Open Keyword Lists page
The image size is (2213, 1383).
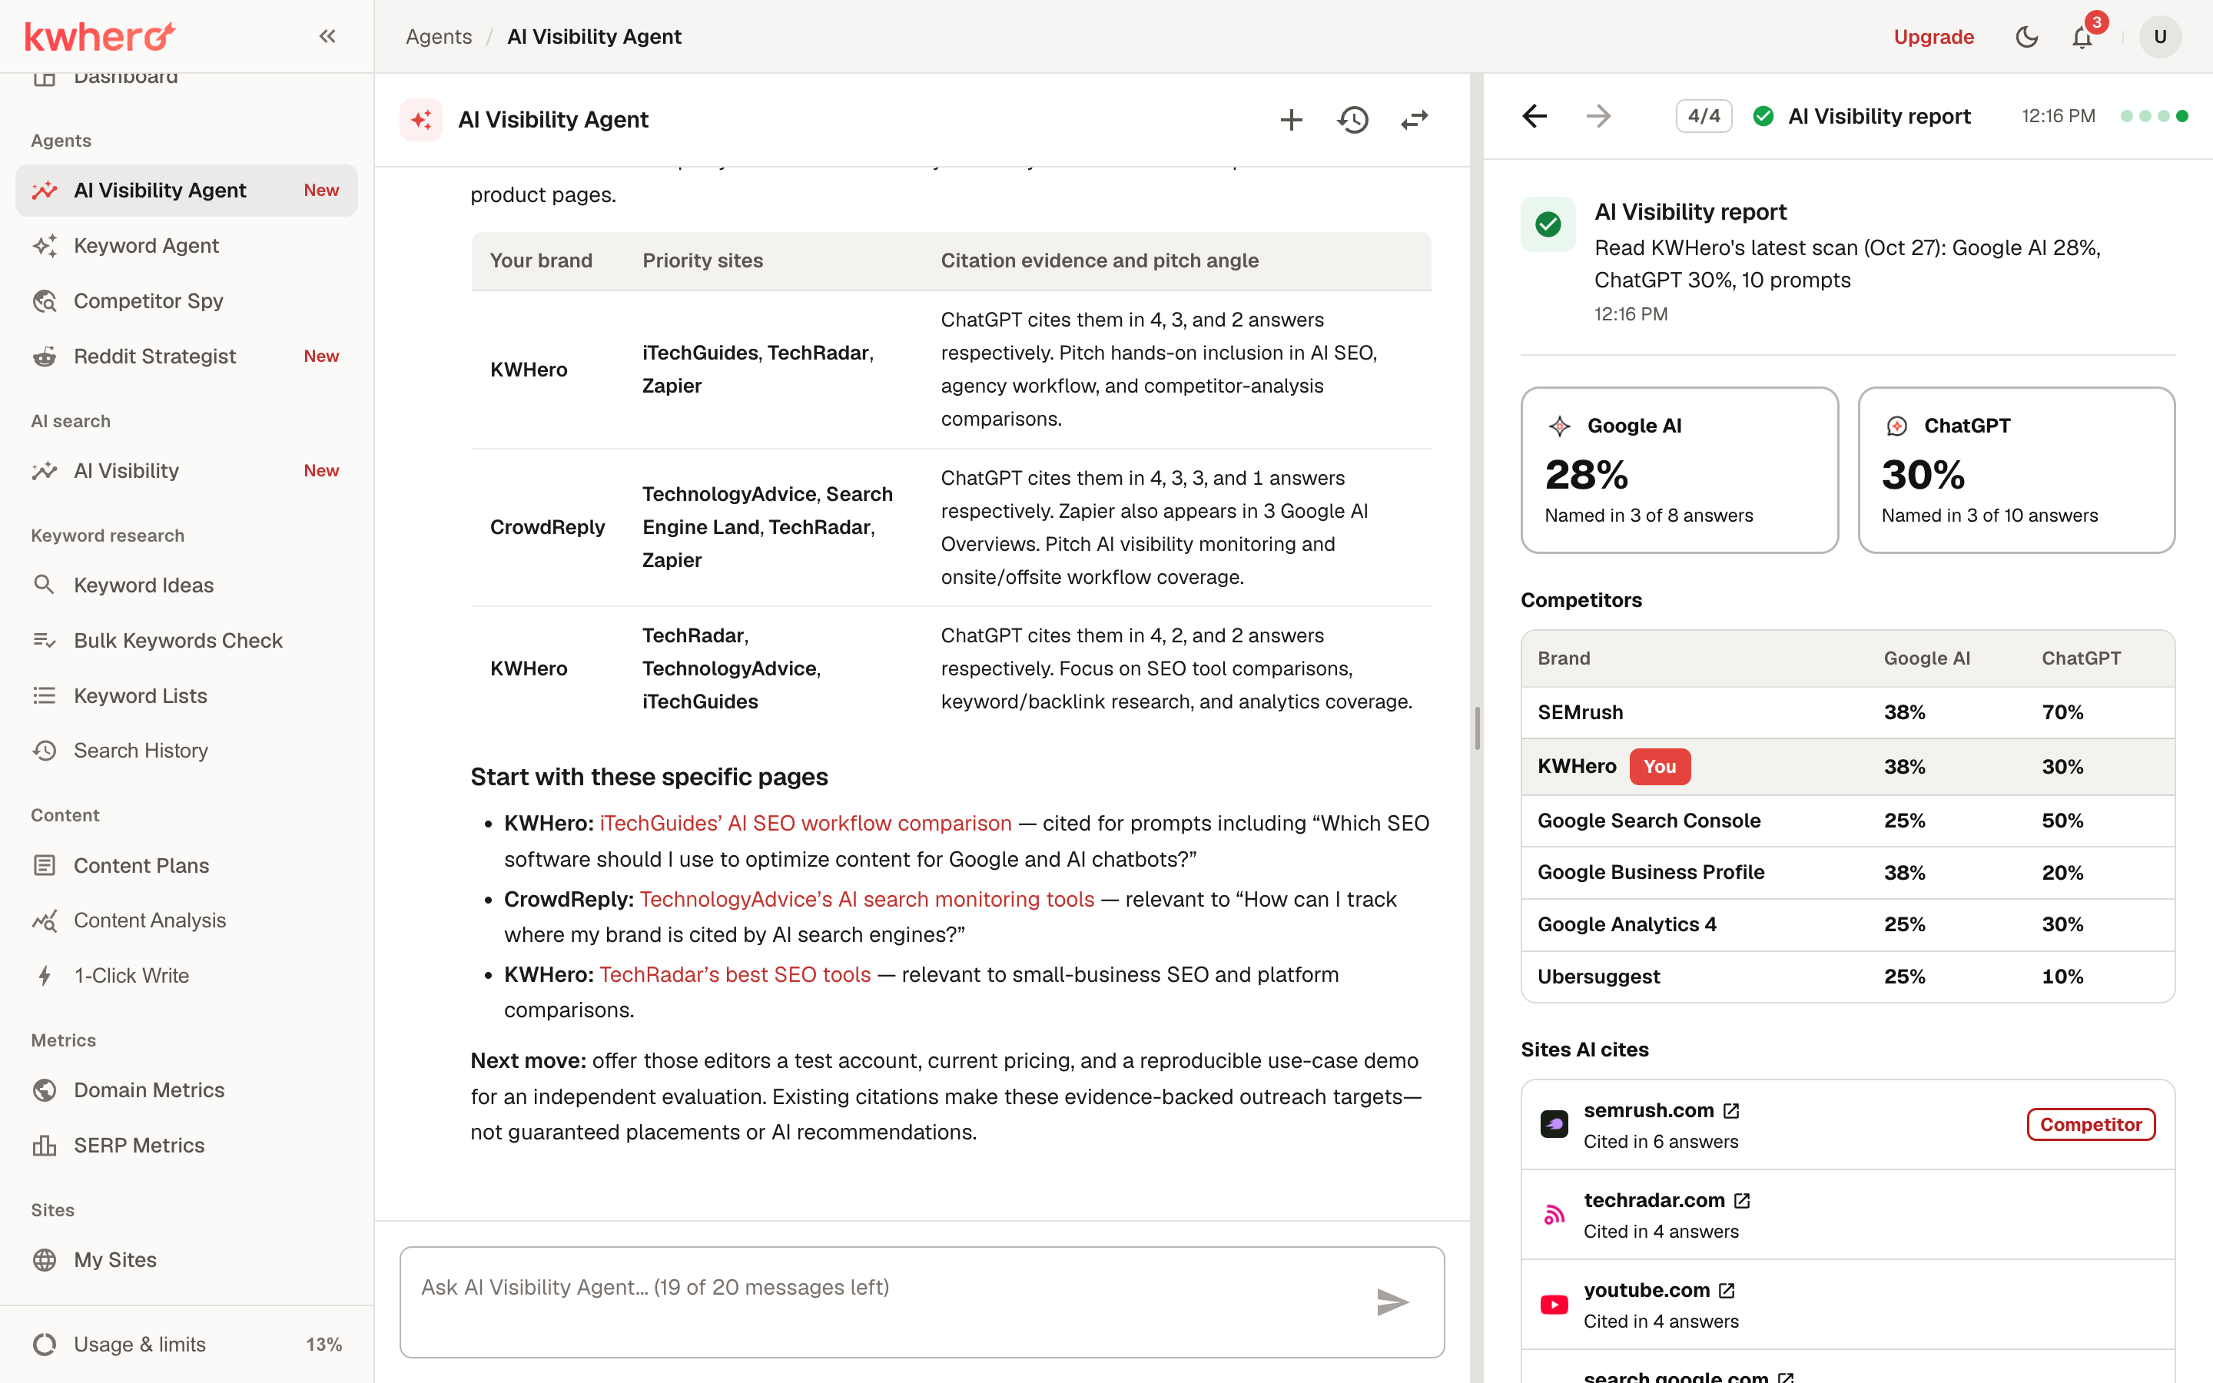tap(187, 695)
